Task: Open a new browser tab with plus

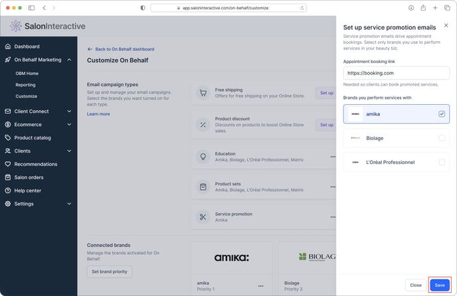Action: (435, 8)
